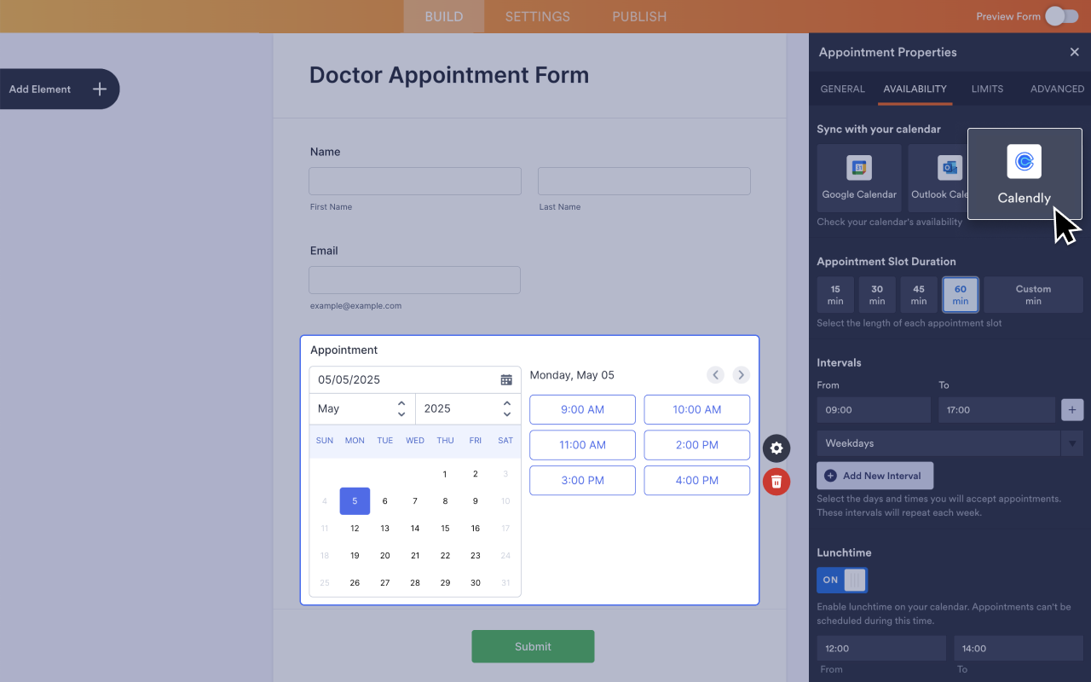Open the calendar icon beside the date field

coord(506,379)
